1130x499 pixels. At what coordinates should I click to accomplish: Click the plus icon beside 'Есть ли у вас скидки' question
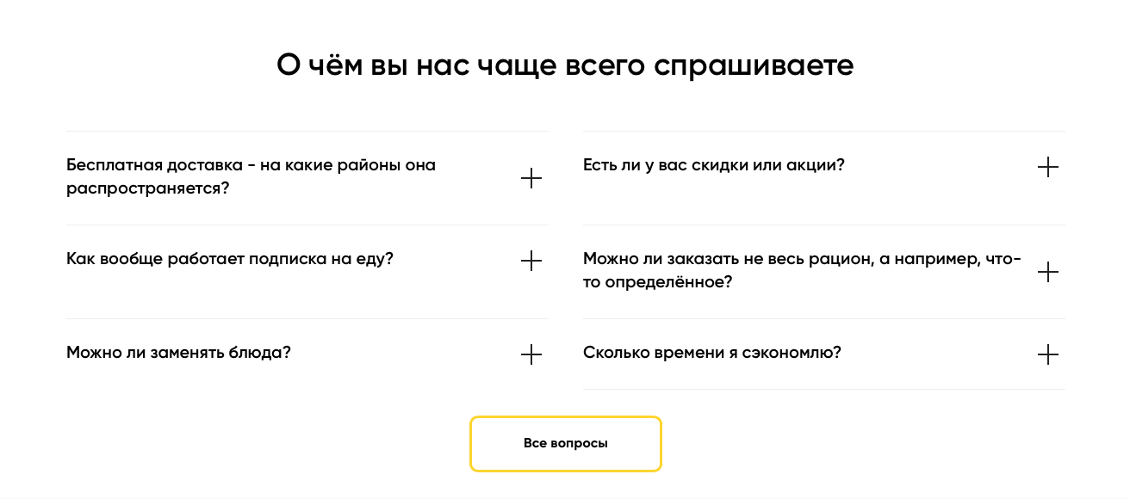pos(1048,167)
